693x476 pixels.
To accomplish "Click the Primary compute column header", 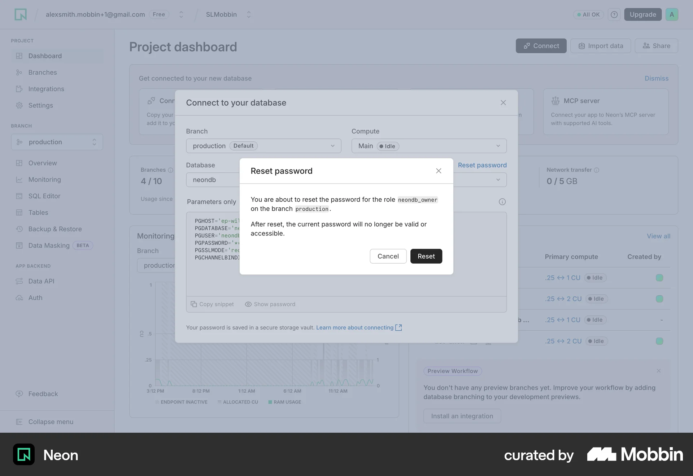I will pyautogui.click(x=571, y=256).
